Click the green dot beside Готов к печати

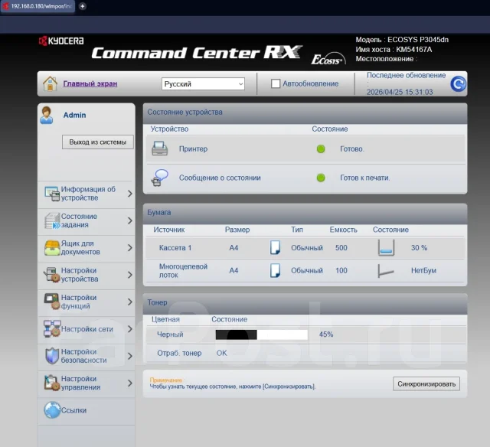(x=321, y=178)
